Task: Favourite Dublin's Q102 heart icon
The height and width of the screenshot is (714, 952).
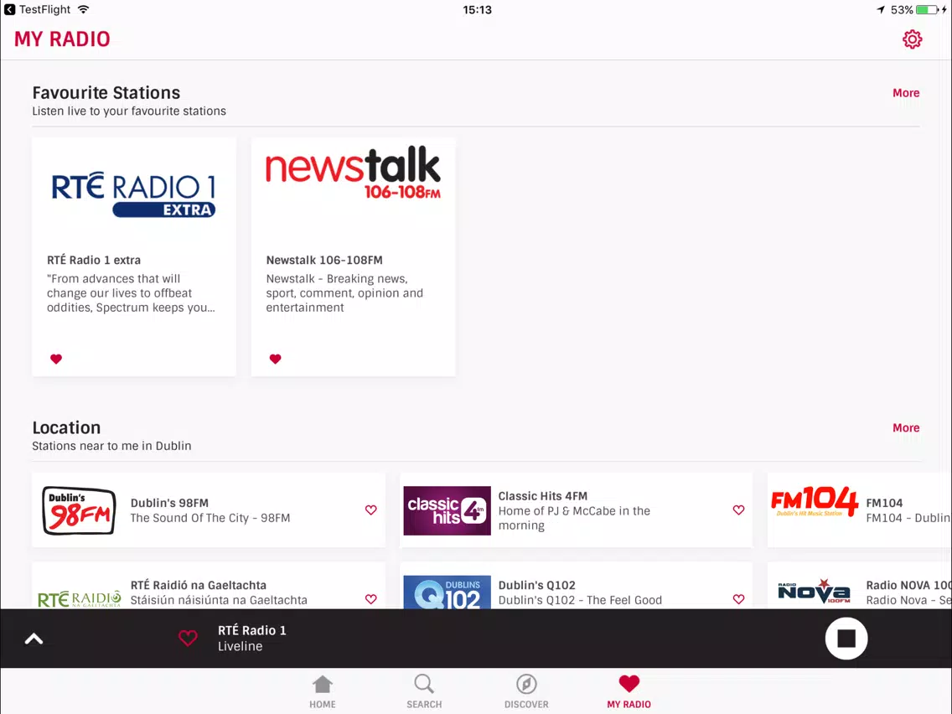Action: tap(738, 598)
